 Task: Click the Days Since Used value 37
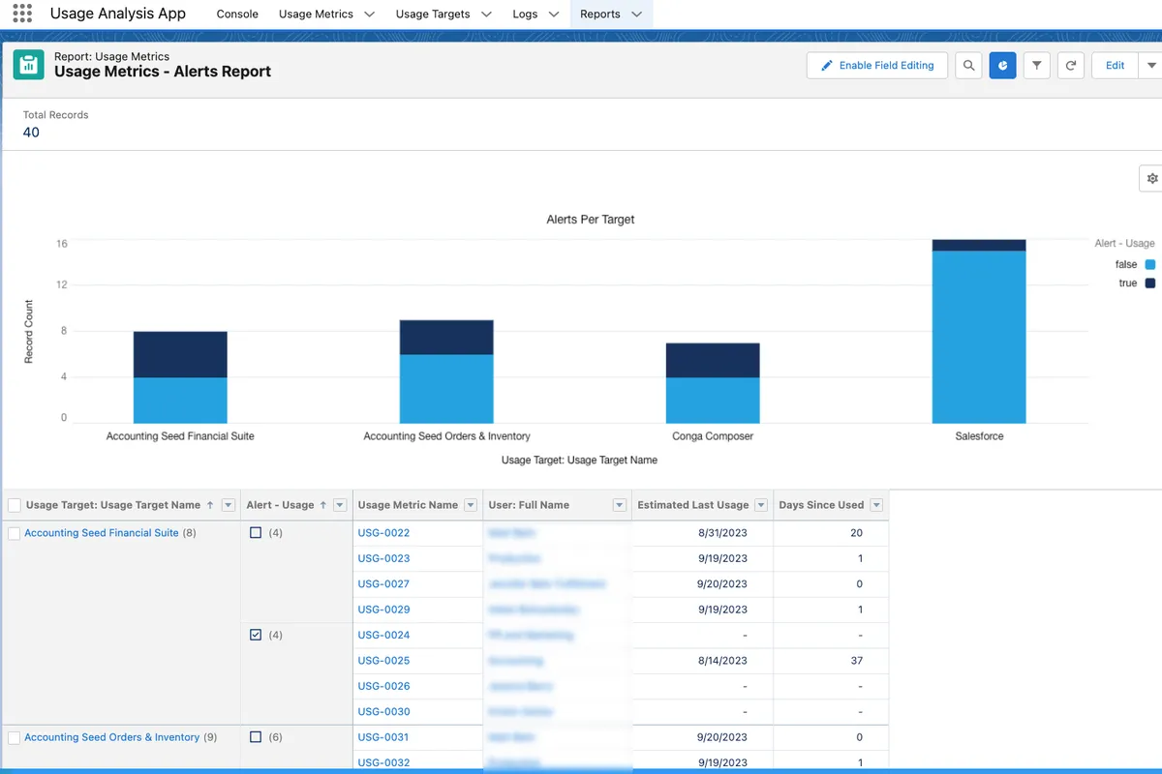point(856,661)
